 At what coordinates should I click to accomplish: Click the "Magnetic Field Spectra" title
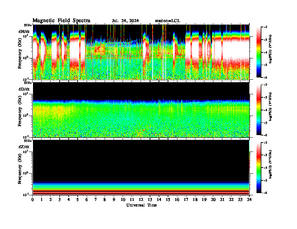click(61, 21)
